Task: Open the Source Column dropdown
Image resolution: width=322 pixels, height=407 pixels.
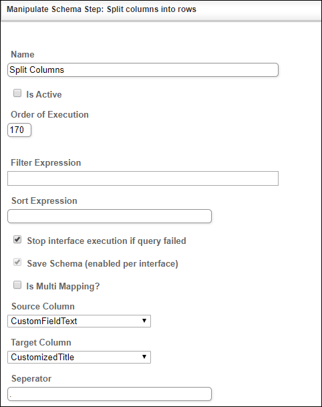Action: [79, 321]
